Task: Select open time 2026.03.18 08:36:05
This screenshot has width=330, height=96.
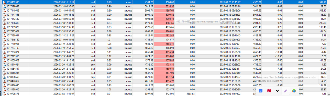Action: click(x=64, y=6)
